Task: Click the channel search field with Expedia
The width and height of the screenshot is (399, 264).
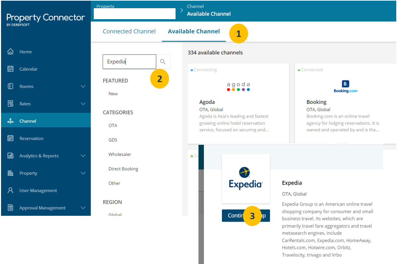Action: click(x=129, y=62)
